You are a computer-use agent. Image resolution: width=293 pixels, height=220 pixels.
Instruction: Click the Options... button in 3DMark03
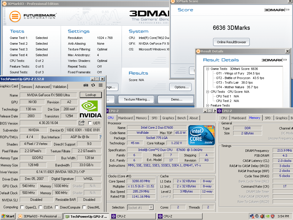tap(181, 87)
